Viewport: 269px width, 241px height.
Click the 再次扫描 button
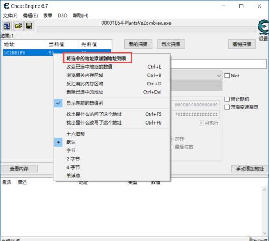(171, 44)
